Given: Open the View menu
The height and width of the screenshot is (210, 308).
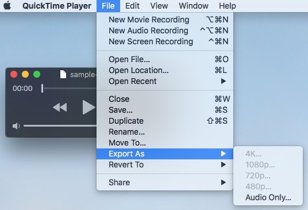Looking at the screenshot, I should click(159, 6).
